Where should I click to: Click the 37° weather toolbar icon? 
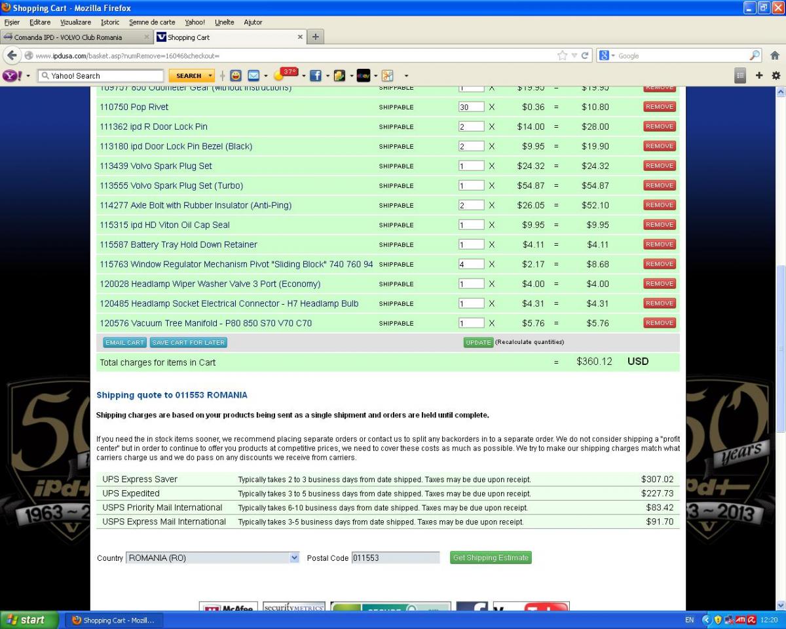(286, 73)
